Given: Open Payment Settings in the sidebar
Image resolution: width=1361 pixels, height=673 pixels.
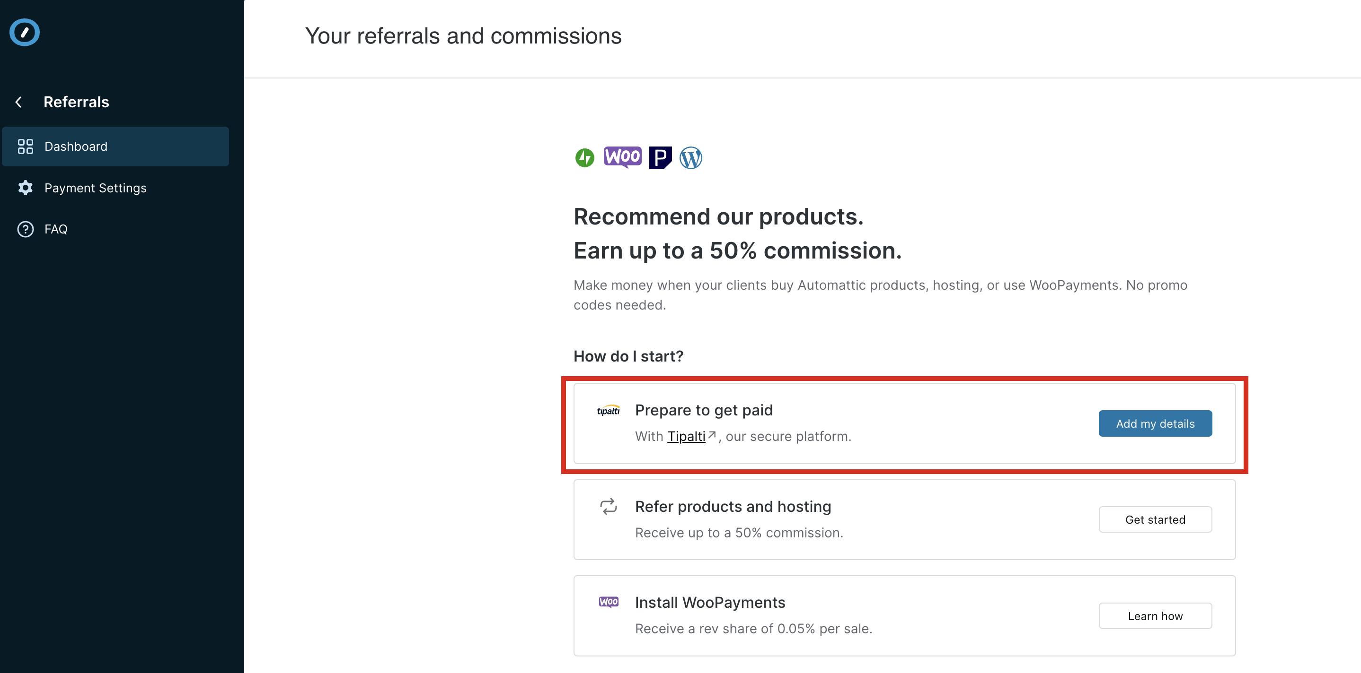Looking at the screenshot, I should 95,188.
